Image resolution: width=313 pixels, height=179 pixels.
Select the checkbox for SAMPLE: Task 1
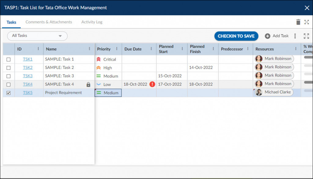click(9, 59)
